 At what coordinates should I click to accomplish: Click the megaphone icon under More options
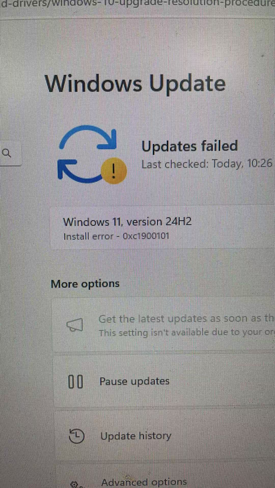click(75, 325)
